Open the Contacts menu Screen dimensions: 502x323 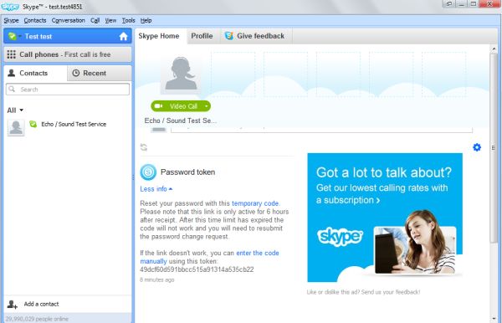pos(35,20)
